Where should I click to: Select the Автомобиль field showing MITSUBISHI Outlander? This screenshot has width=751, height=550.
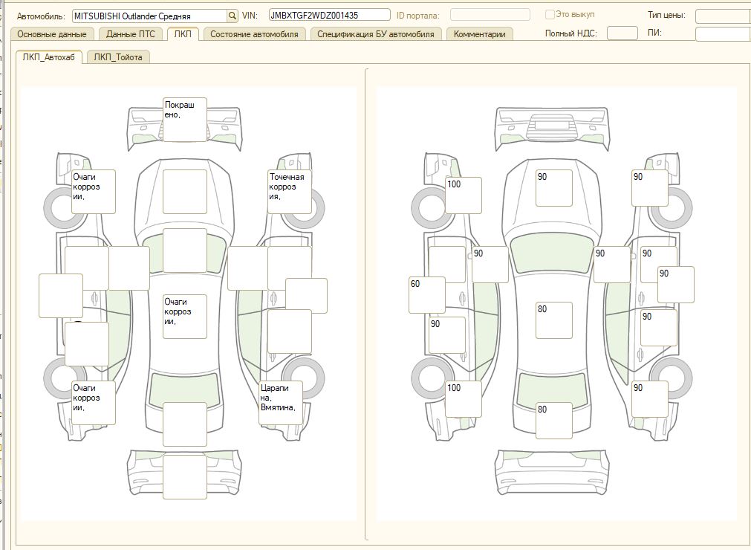tap(149, 16)
